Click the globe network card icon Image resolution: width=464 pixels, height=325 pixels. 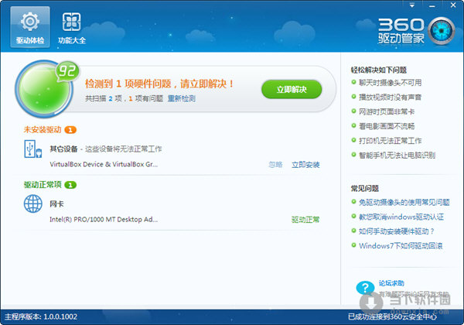click(x=32, y=204)
